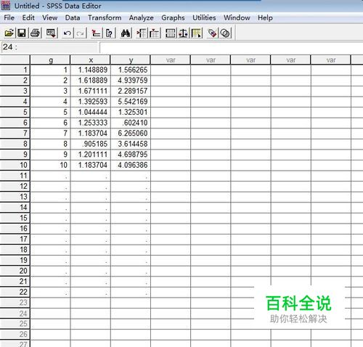Open the File menu

pyautogui.click(x=9, y=17)
